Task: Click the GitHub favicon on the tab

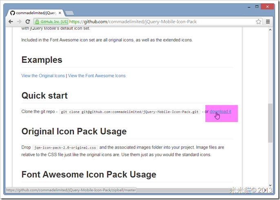Action: click(x=13, y=13)
